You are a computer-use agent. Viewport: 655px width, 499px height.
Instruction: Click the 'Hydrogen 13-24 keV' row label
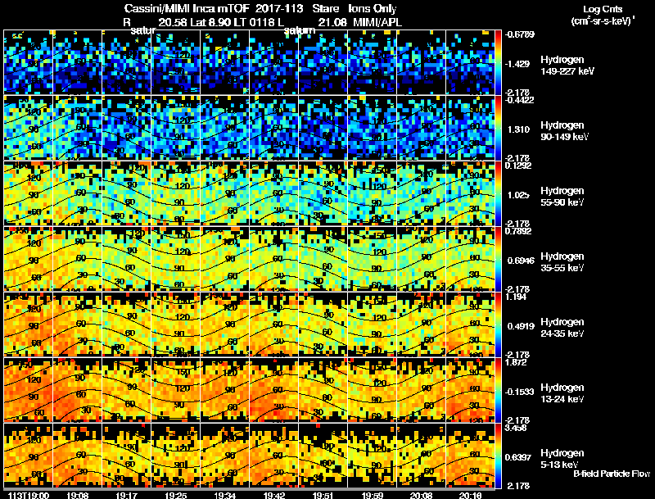click(562, 393)
